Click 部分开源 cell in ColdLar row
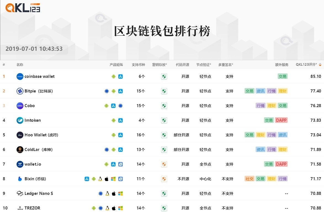The width and height of the screenshot is (324, 215). [x=181, y=150]
